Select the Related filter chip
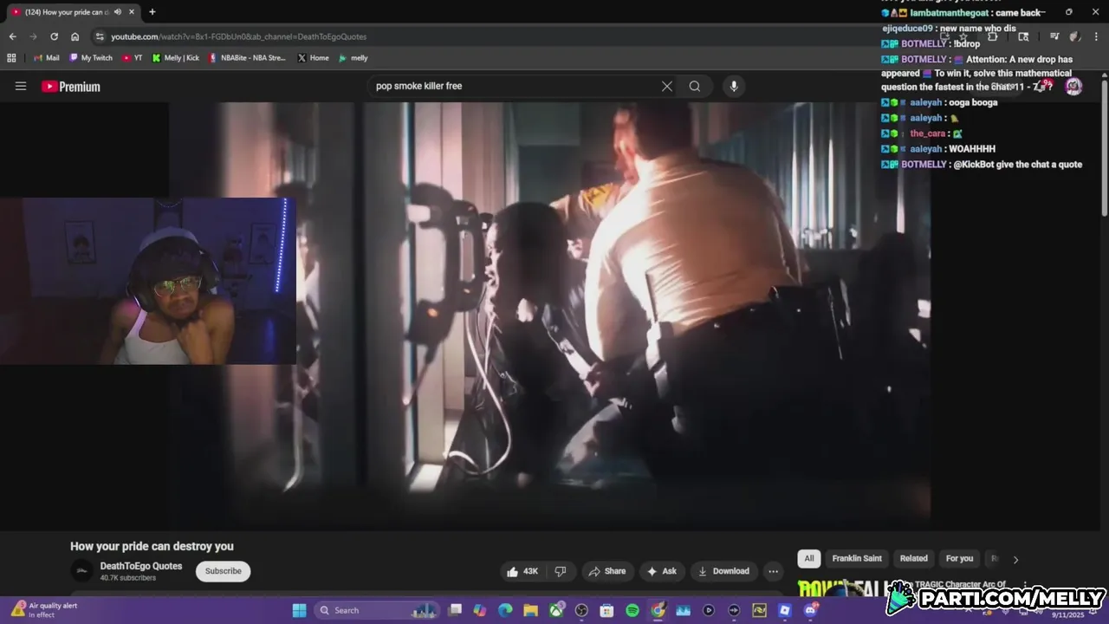1109x624 pixels. point(913,559)
